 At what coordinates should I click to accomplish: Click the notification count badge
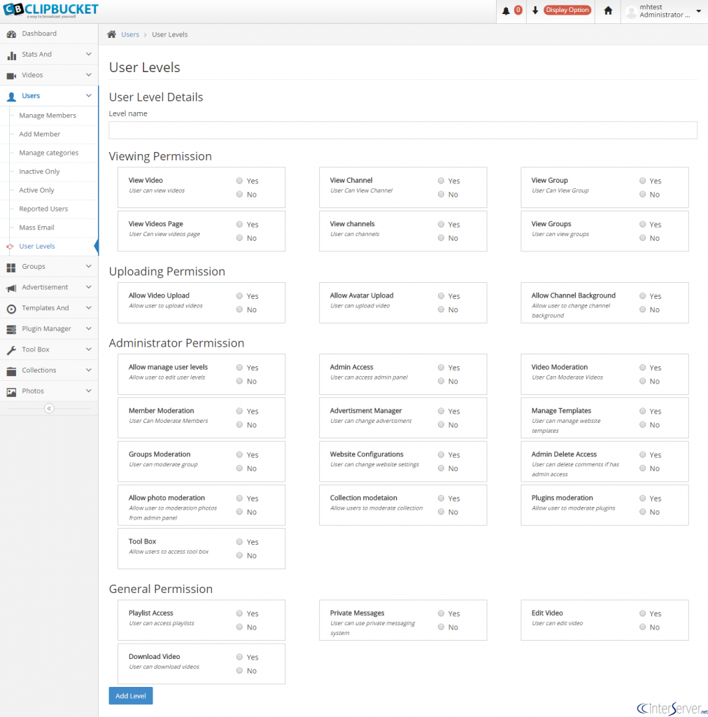point(518,10)
